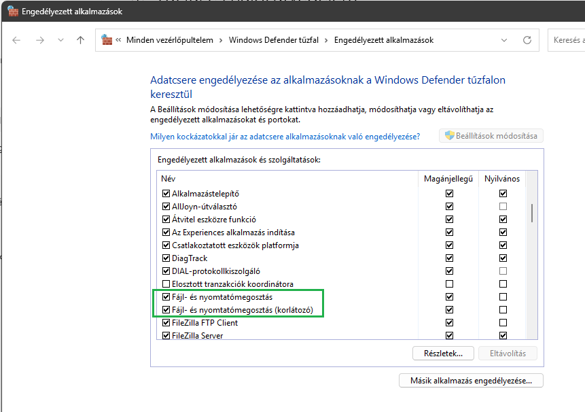Open address bar history dropdown

coord(504,40)
